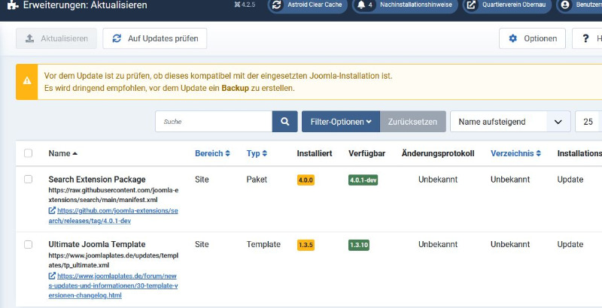The height and width of the screenshot is (308, 602).
Task: Expand the Filter-Optionen dropdown
Action: [340, 121]
